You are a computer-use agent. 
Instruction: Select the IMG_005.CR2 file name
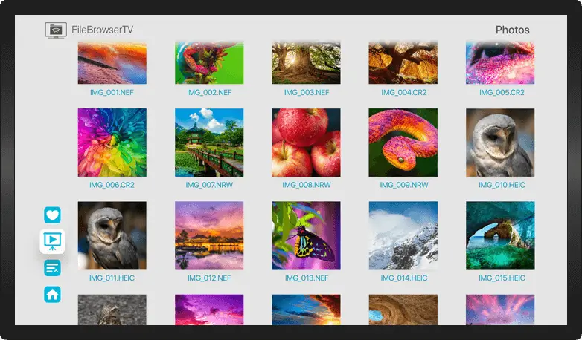coord(502,92)
